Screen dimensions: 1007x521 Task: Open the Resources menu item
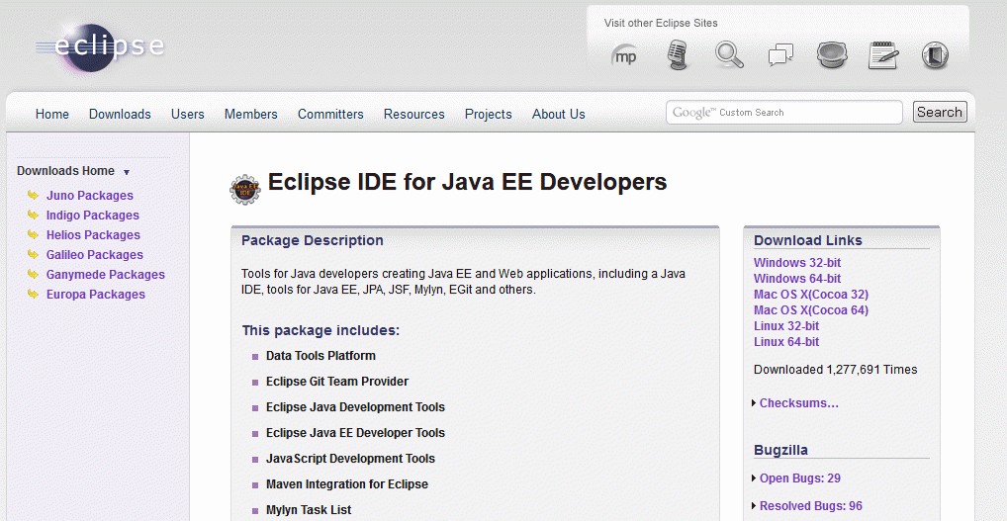(413, 115)
